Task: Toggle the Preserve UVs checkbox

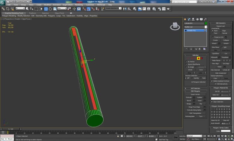Action: (213, 37)
